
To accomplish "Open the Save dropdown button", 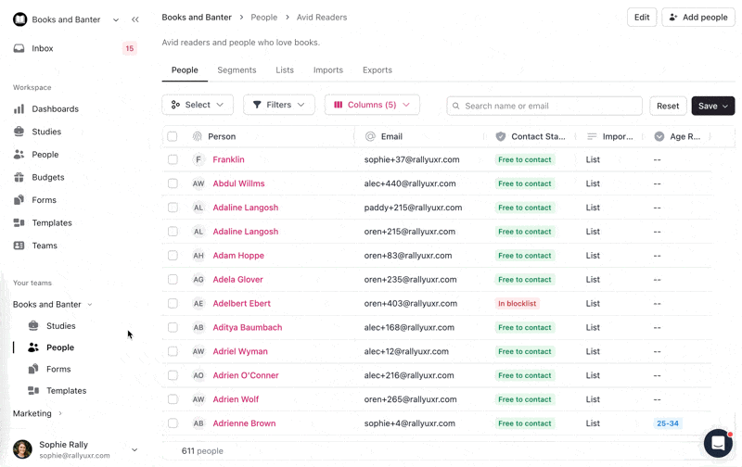I will pyautogui.click(x=712, y=106).
